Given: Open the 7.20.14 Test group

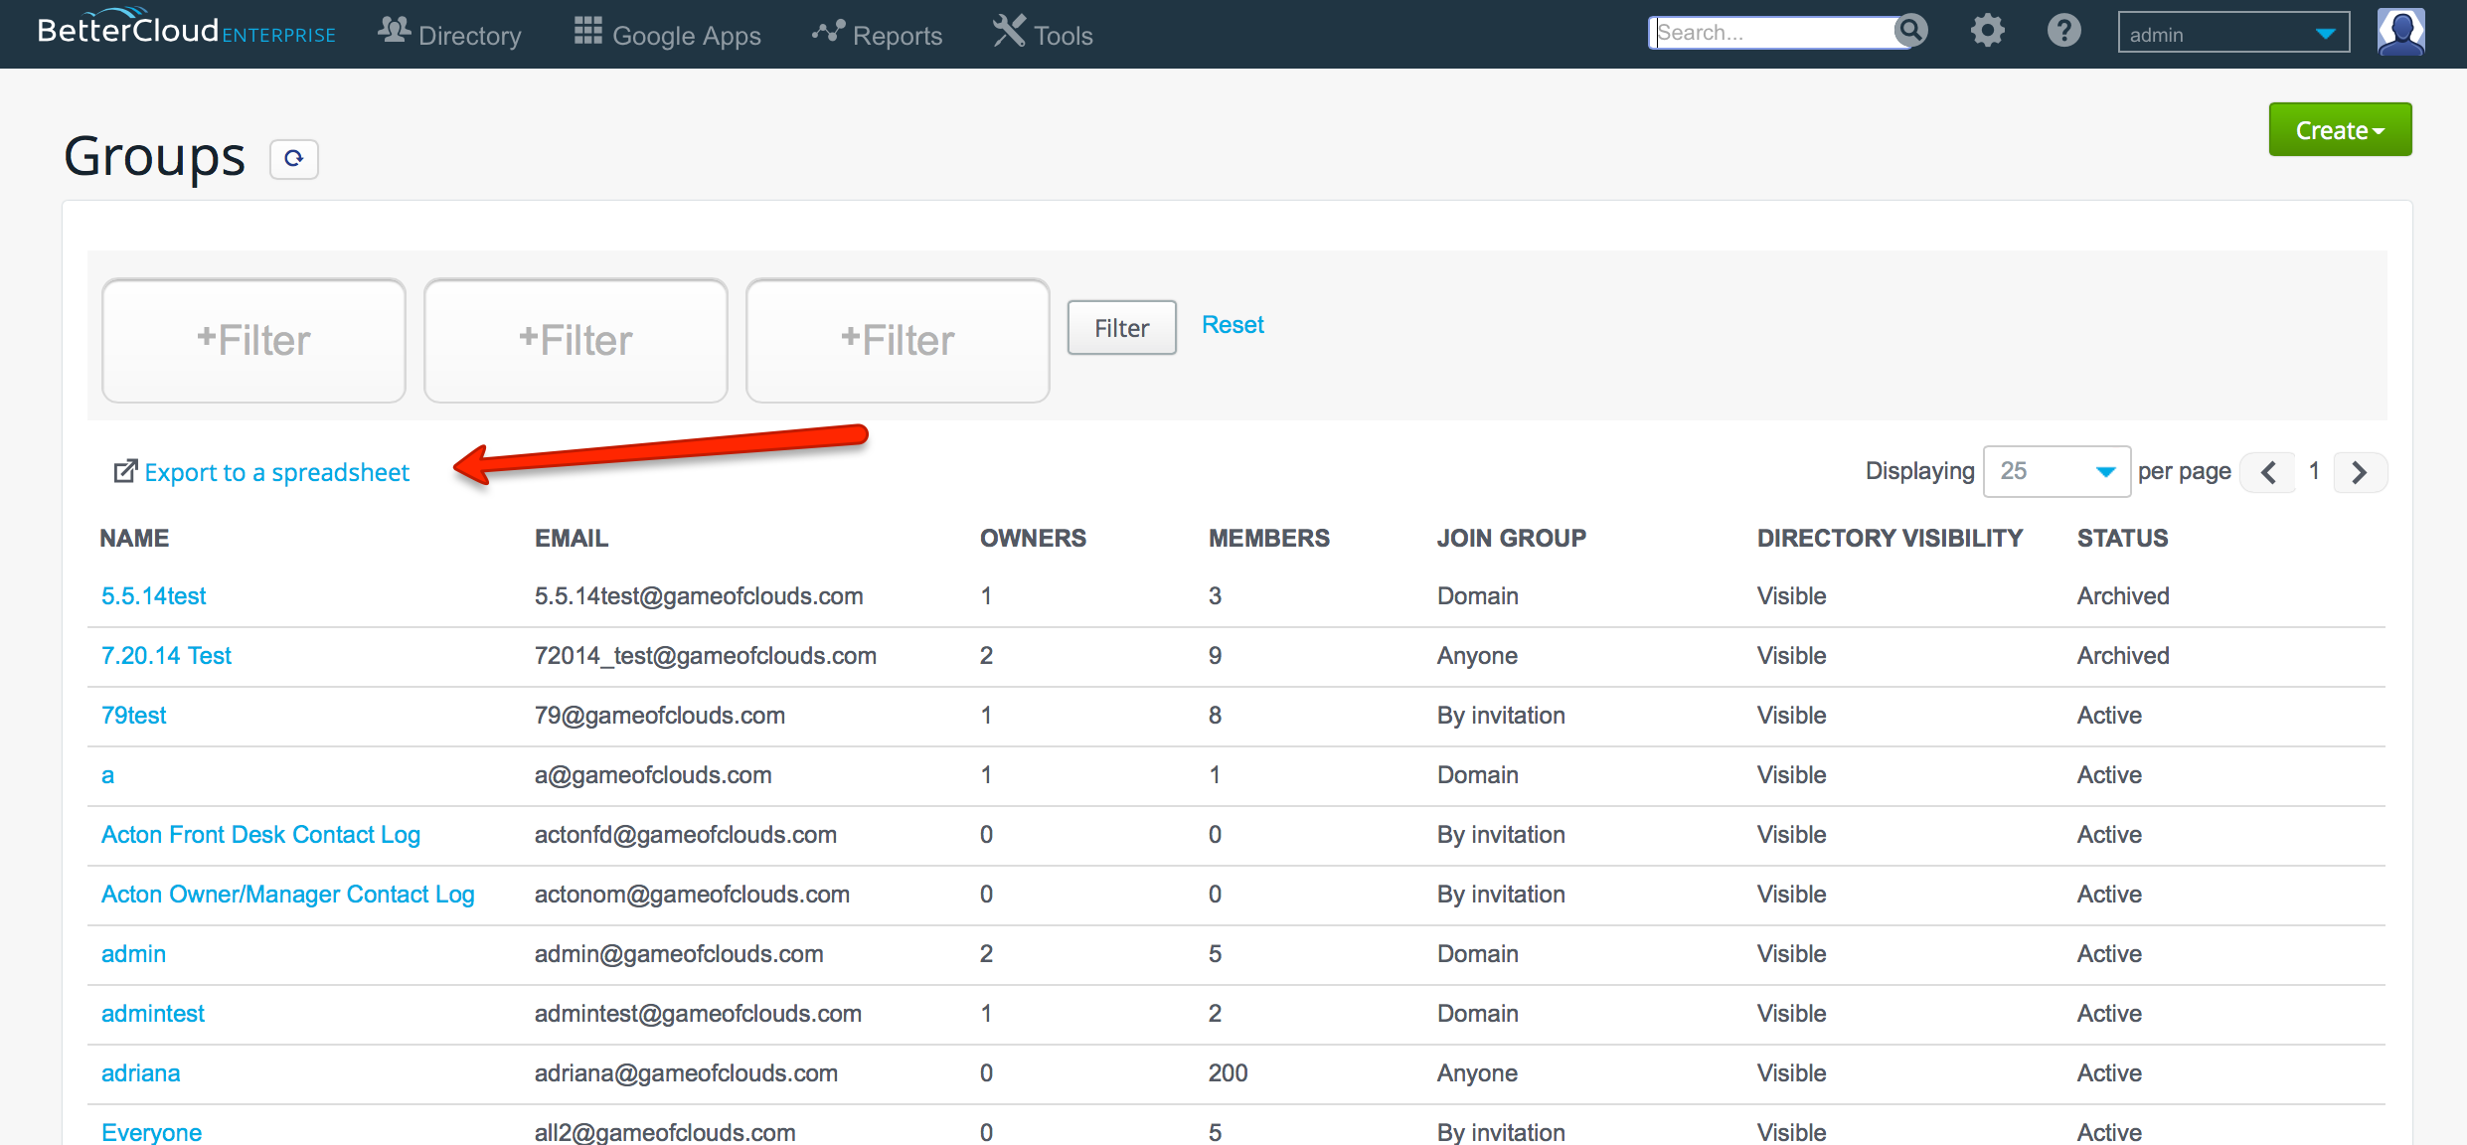Looking at the screenshot, I should 166,655.
